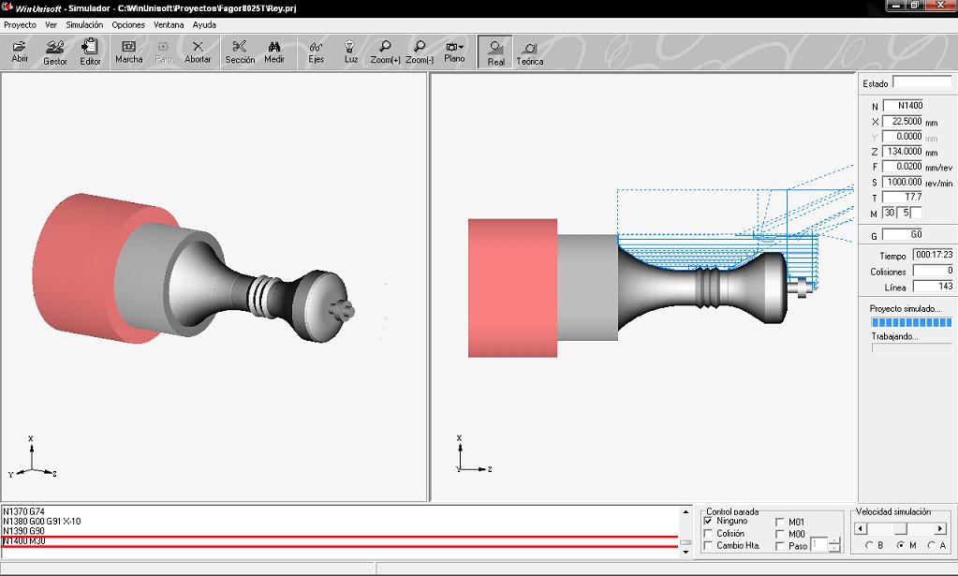
Task: Start simulation with the Marcha icon
Action: [x=128, y=52]
